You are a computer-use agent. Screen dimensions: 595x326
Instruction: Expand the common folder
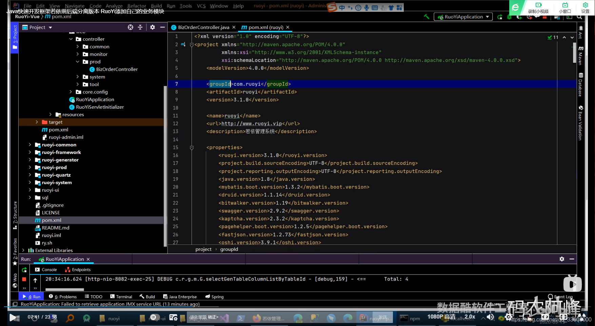click(78, 47)
